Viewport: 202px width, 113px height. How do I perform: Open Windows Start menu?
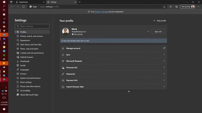tap(4, 2)
